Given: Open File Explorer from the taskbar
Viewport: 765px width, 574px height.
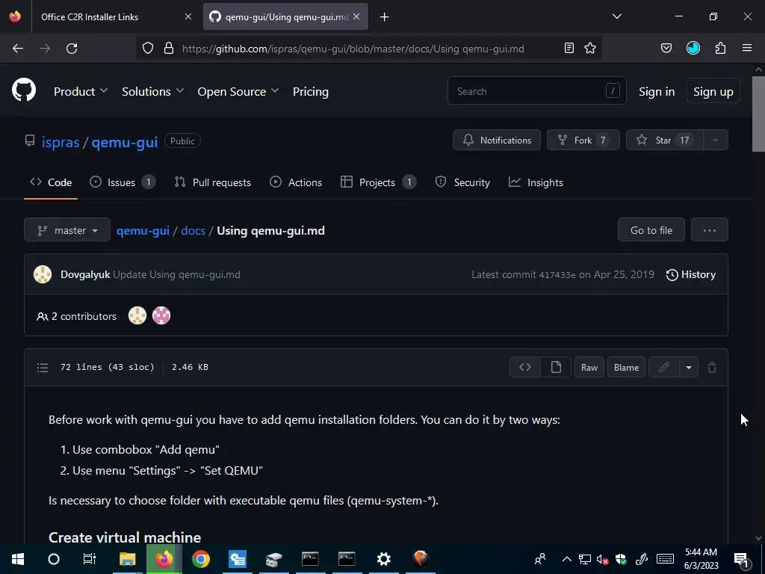Looking at the screenshot, I should (127, 559).
